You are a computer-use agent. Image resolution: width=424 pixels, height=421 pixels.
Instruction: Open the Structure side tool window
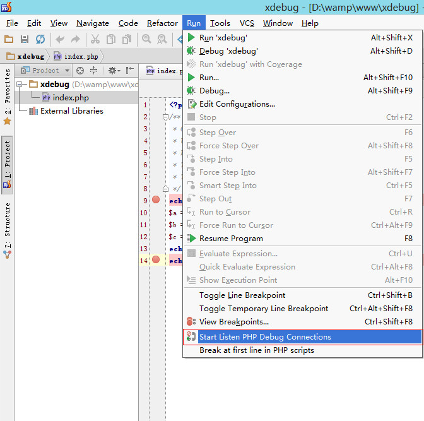8,230
